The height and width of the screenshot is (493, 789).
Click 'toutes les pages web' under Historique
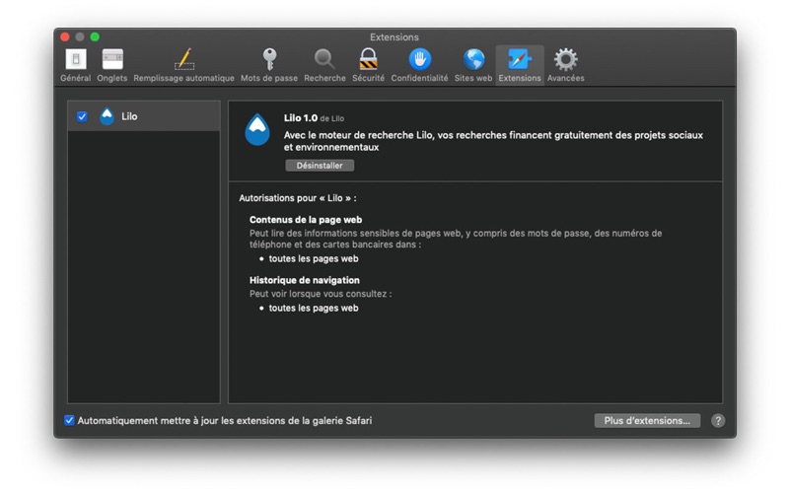(x=314, y=308)
